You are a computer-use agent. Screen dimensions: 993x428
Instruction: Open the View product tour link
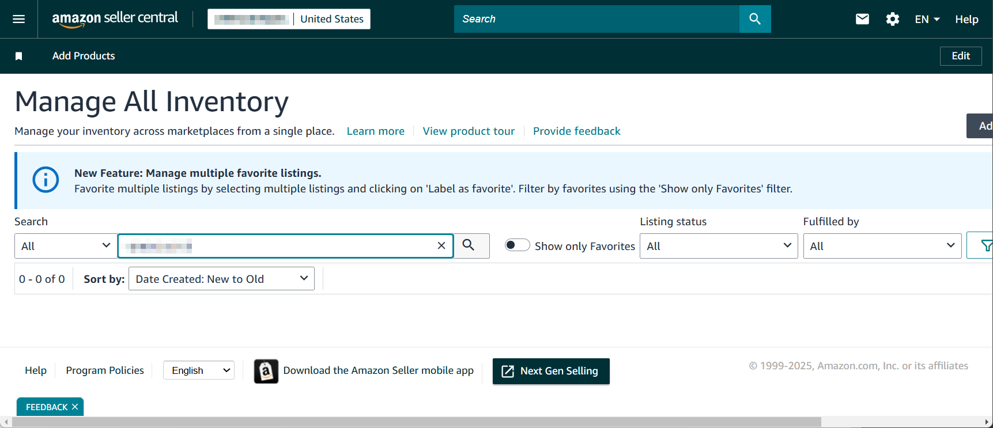click(469, 131)
